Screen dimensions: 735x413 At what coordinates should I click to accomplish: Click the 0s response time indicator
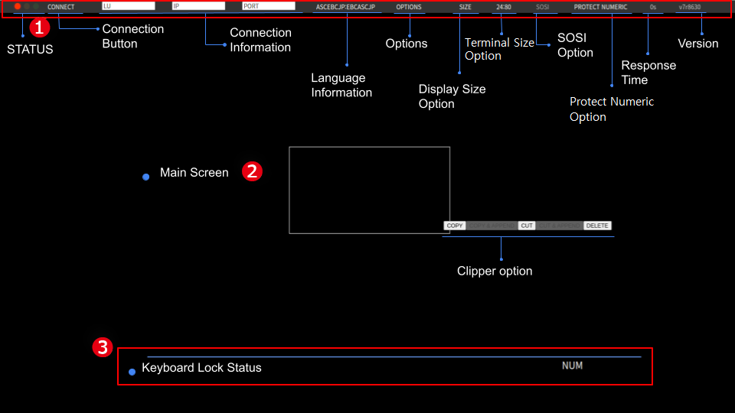click(653, 7)
